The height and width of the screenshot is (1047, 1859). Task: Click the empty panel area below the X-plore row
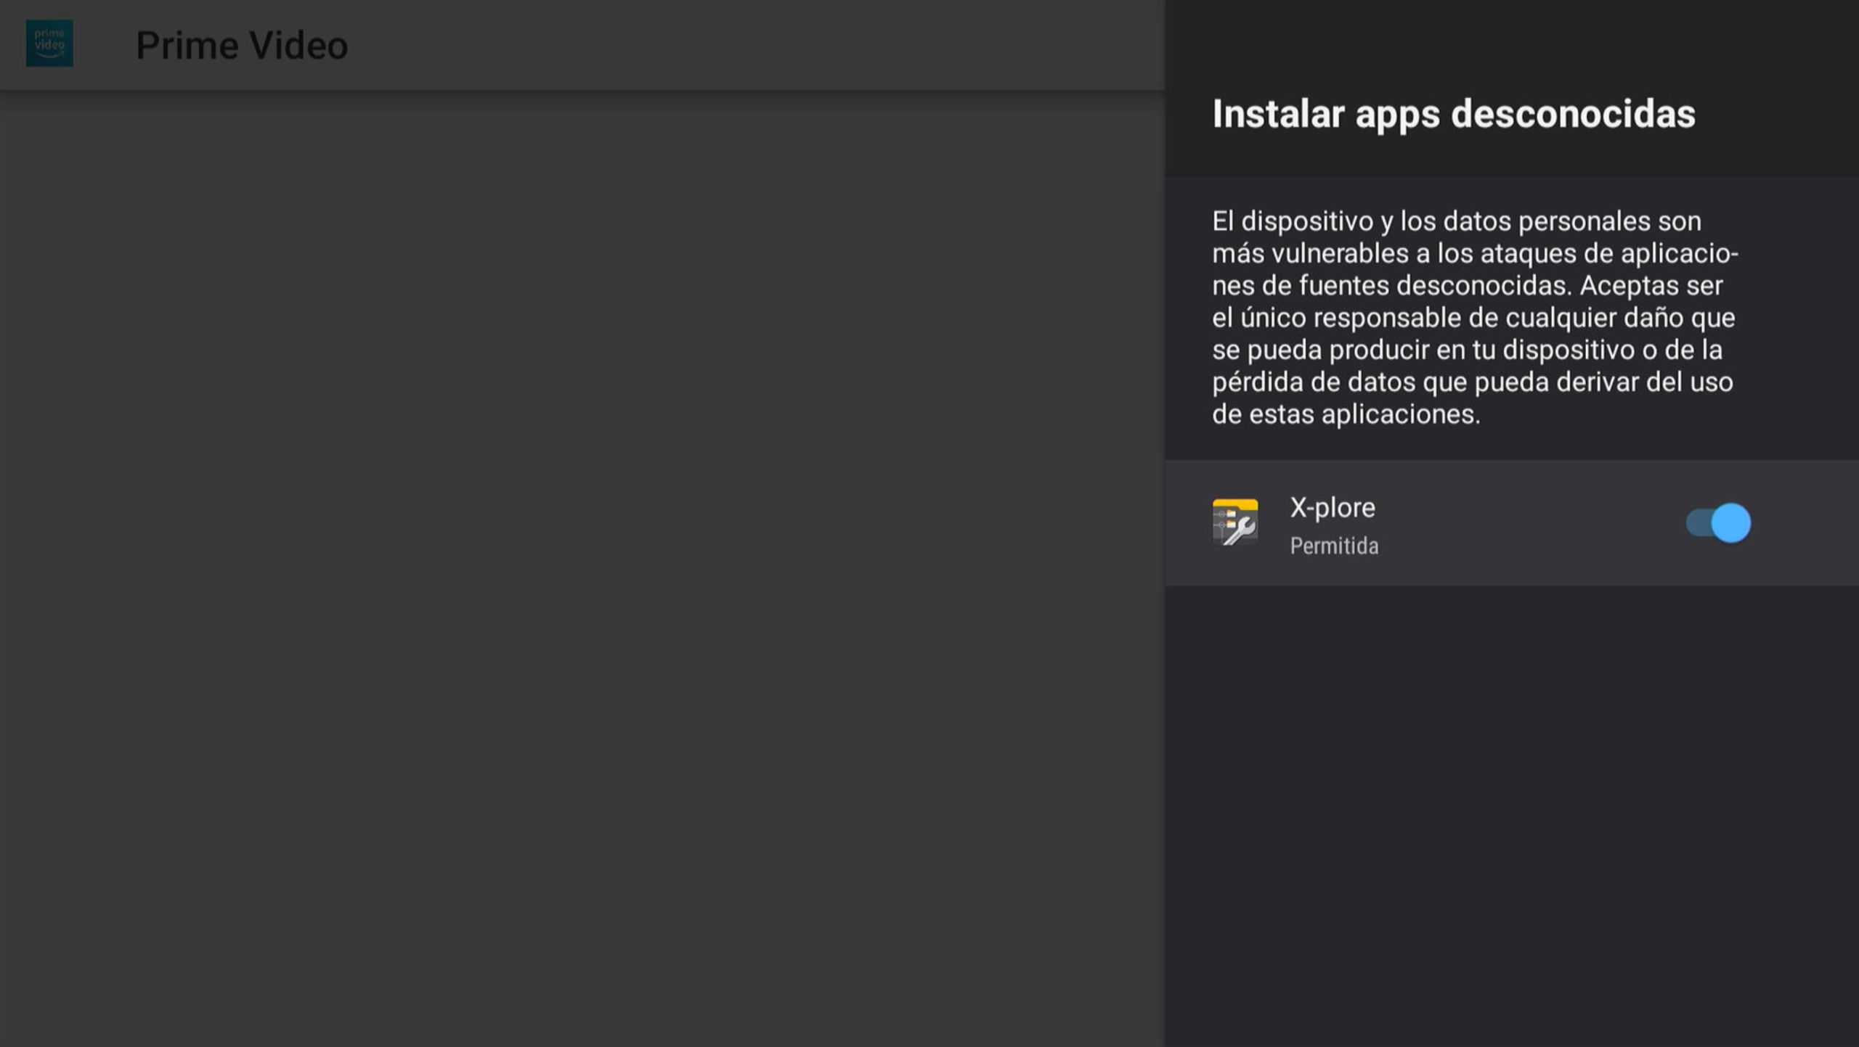[x=1510, y=798]
